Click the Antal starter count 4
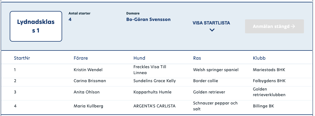 tap(70, 19)
